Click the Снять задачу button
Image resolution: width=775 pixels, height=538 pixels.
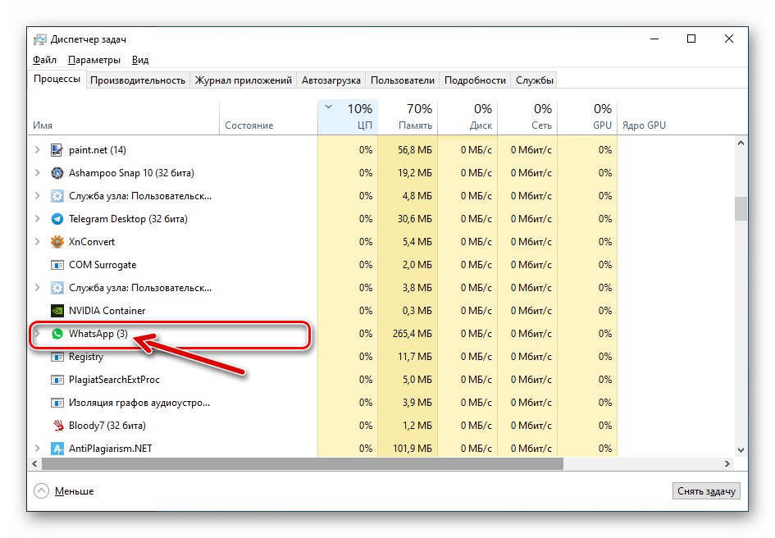click(706, 490)
